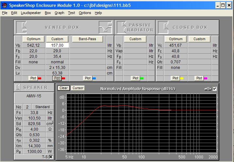This screenshot has height=162, width=234.
Task: Click Optimum button under Vented Box
Action: coord(34,39)
